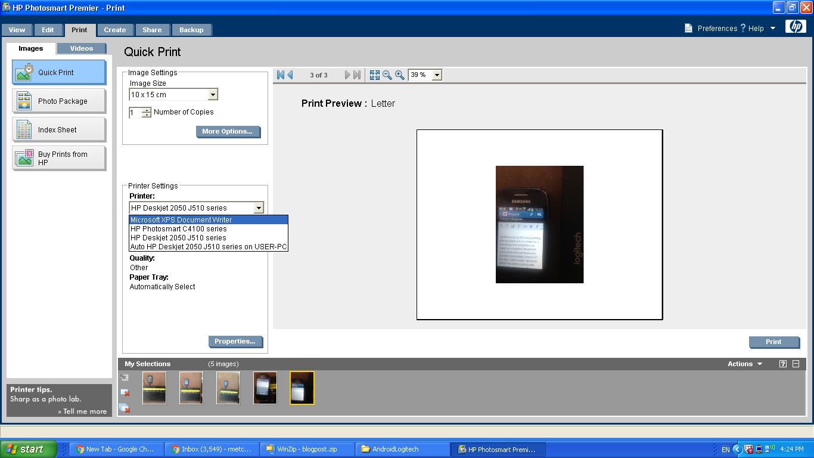Open Buy Prints from HP
This screenshot has height=458, width=814.
tap(59, 158)
